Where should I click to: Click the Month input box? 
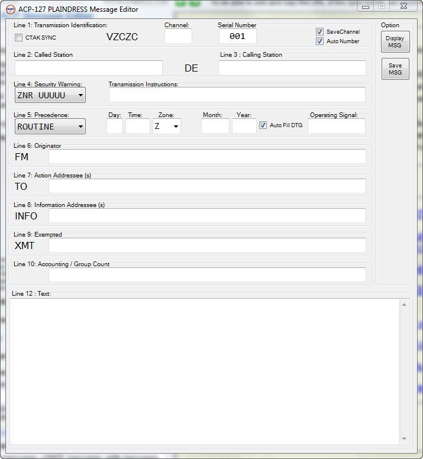click(215, 126)
